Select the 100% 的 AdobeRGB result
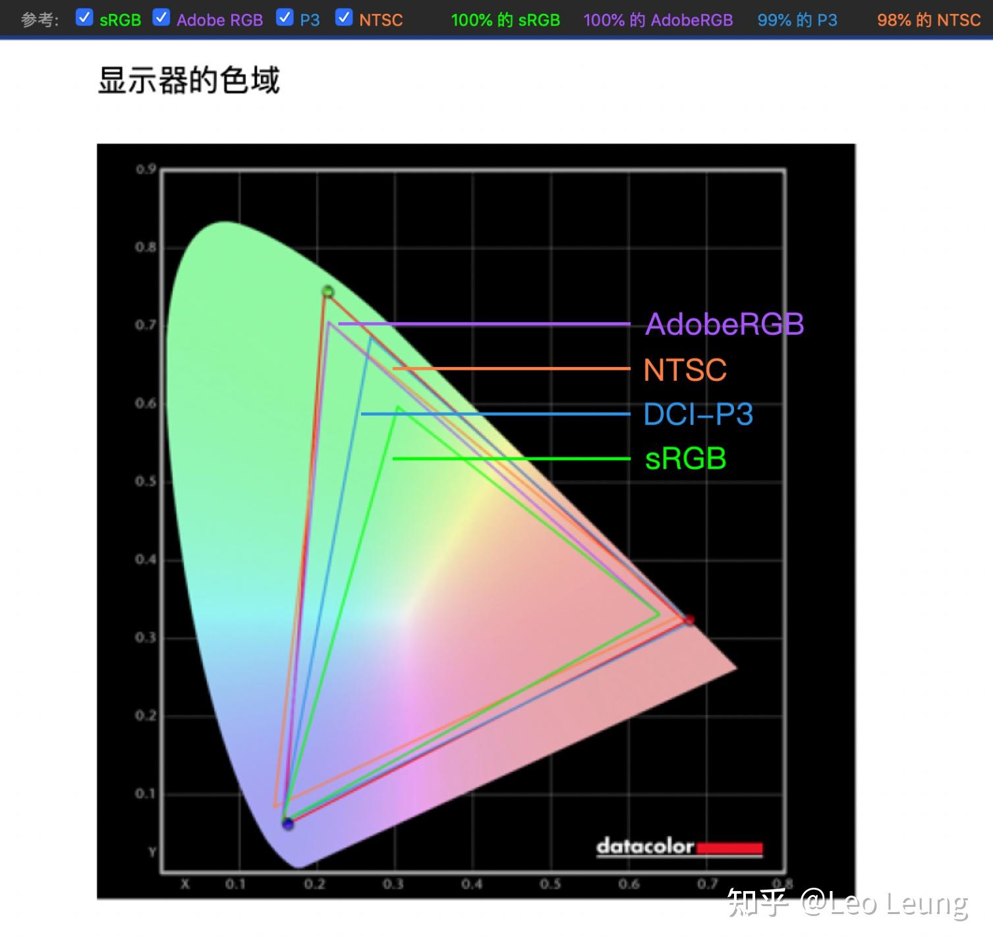This screenshot has height=949, width=993. 657,20
